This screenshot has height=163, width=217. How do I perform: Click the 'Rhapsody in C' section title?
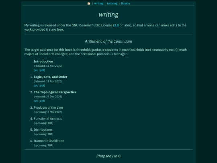108,156
